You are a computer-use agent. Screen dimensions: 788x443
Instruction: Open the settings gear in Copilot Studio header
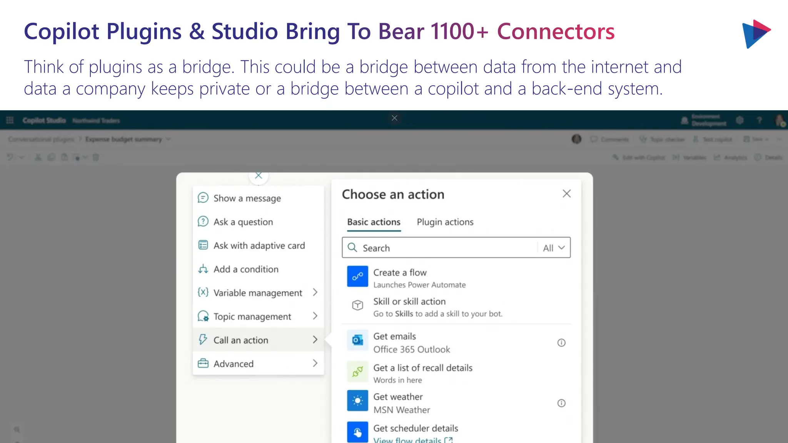pos(740,120)
